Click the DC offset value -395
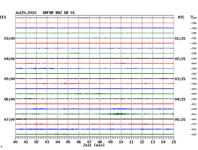 193,53
